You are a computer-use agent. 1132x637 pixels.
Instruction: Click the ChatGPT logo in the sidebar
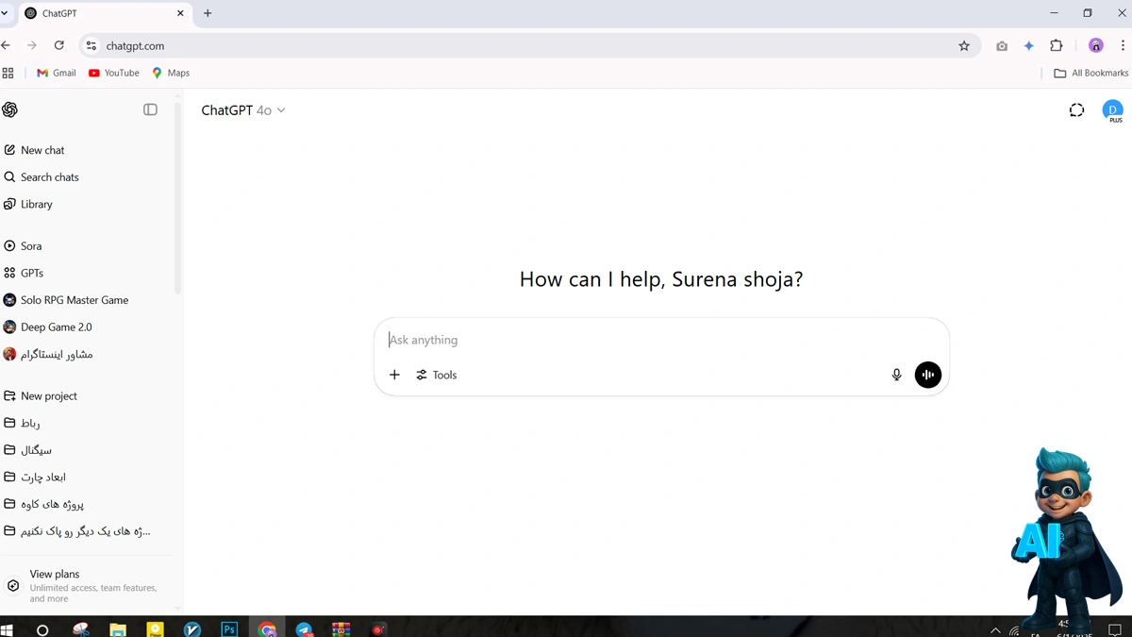tap(10, 109)
